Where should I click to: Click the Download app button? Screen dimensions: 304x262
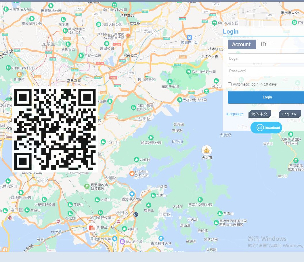click(266, 127)
